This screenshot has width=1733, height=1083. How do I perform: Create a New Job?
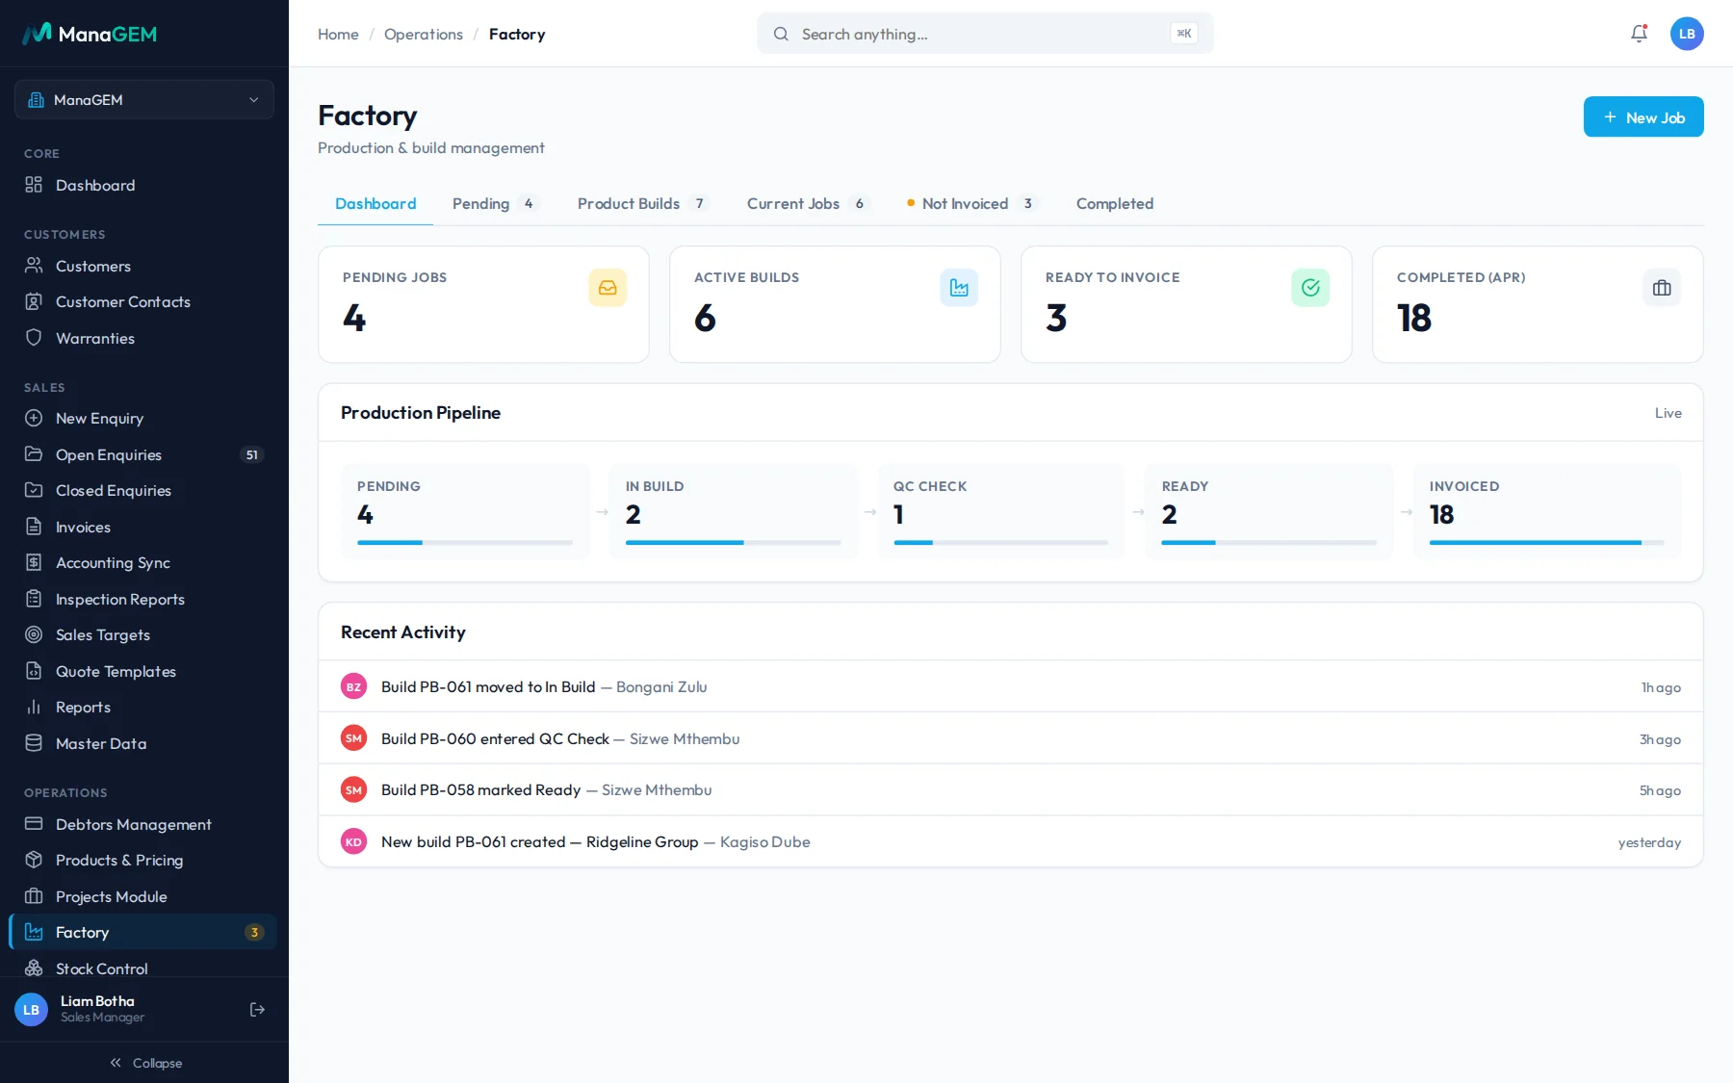[x=1643, y=117]
